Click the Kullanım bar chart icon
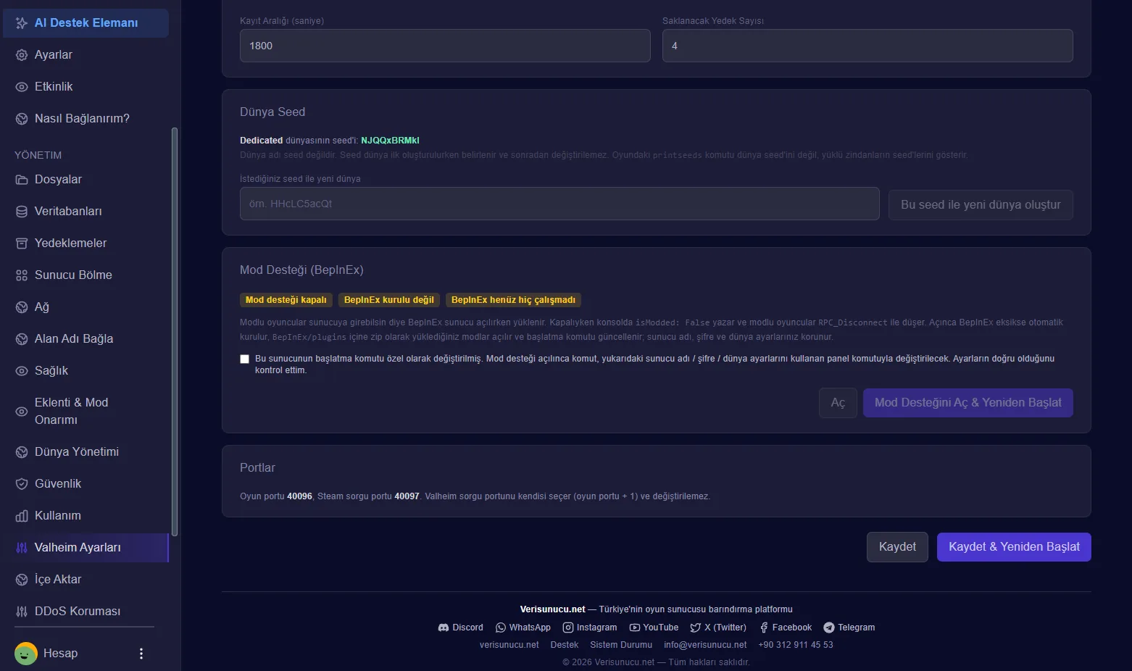The width and height of the screenshot is (1132, 671). [x=22, y=516]
